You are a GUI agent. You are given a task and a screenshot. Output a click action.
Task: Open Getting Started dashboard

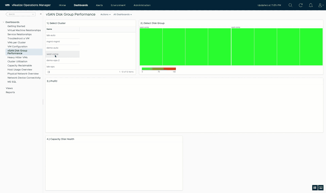coord(16,26)
